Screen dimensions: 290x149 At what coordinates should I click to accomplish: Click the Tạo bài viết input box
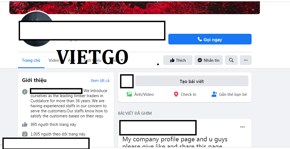[x=191, y=81]
